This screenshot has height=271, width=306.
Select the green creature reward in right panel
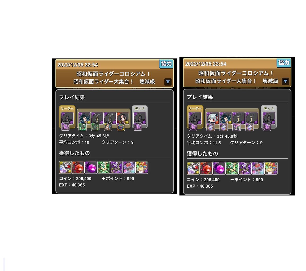[x=232, y=168]
